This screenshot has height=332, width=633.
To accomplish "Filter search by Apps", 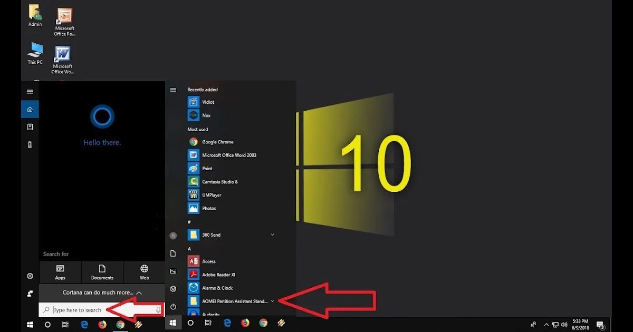I will tap(60, 272).
